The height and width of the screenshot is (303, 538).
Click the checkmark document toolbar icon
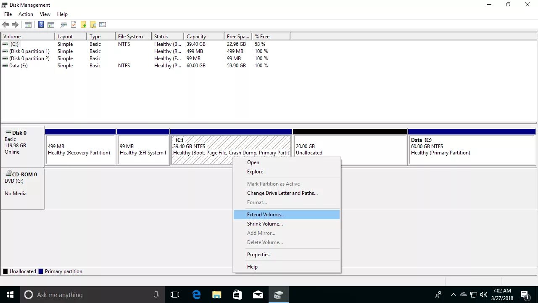coord(74,25)
